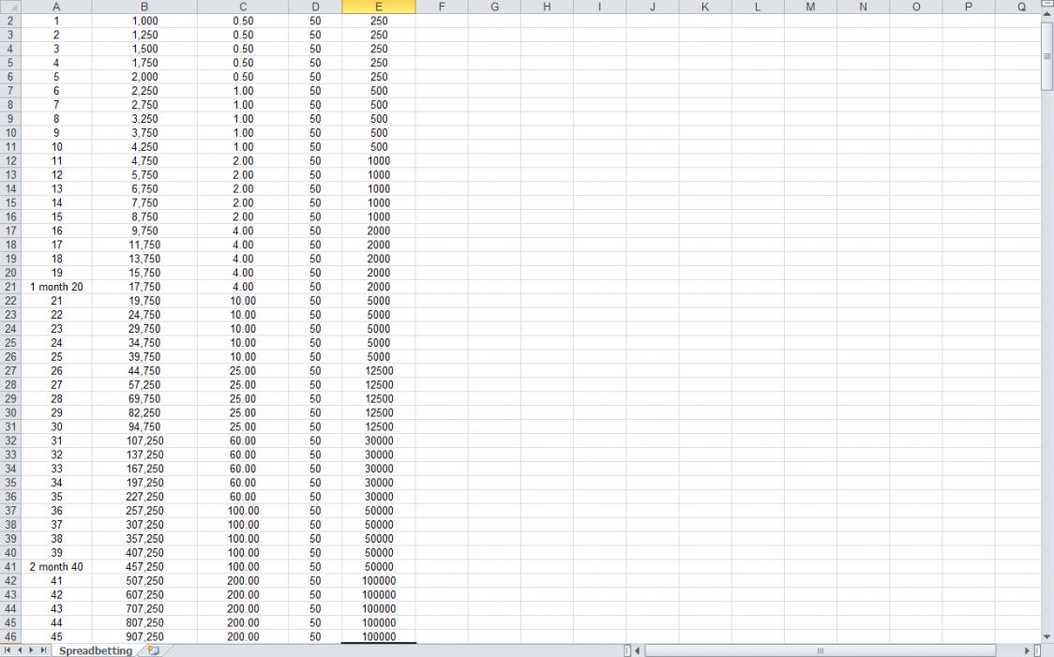Image resolution: width=1054 pixels, height=657 pixels.
Task: Select the 0.50 cell in row 2
Action: [x=243, y=21]
